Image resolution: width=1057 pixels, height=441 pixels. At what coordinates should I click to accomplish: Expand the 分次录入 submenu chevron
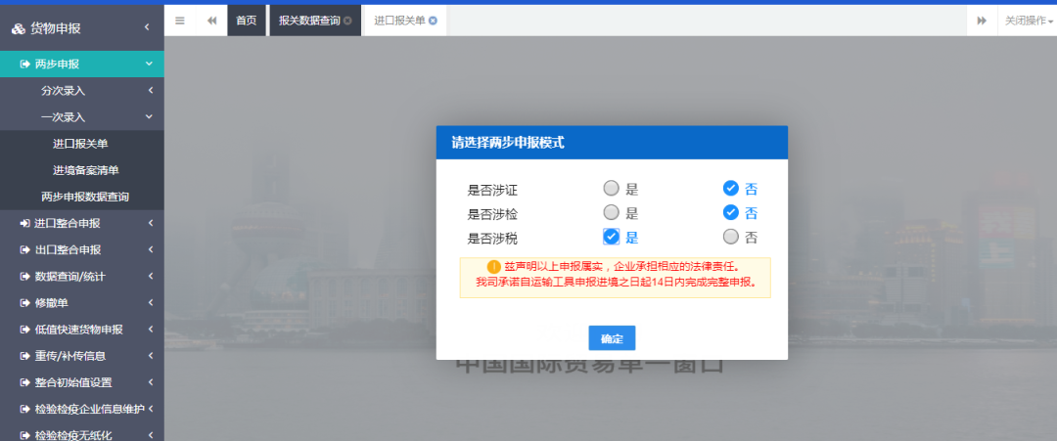151,90
